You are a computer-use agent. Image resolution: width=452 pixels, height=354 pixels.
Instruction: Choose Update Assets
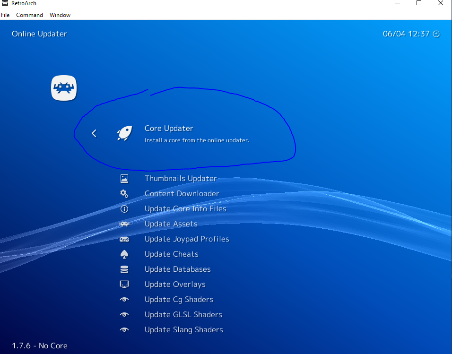coord(171,224)
